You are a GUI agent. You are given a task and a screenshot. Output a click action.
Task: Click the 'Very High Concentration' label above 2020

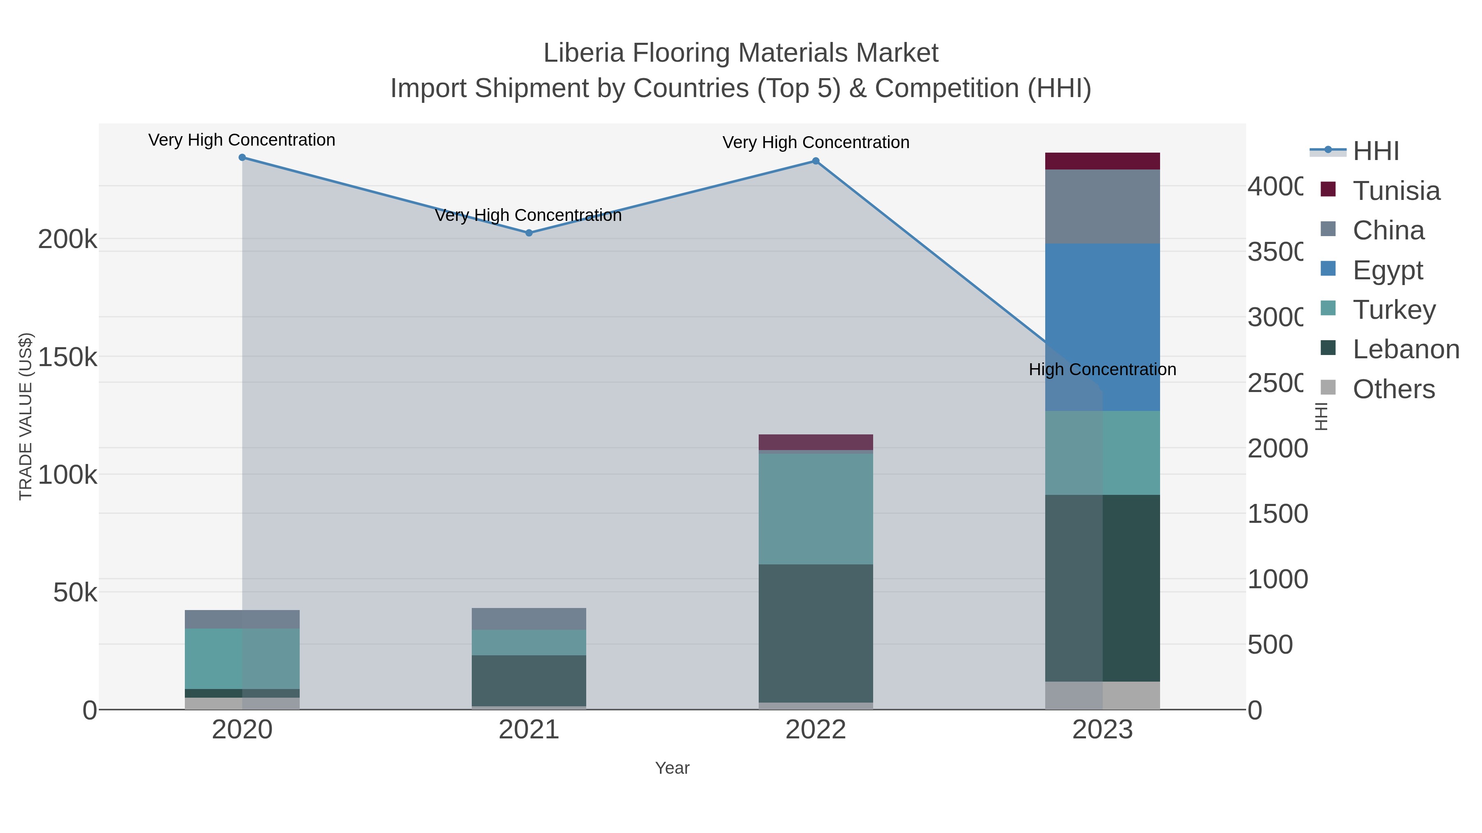pos(242,140)
